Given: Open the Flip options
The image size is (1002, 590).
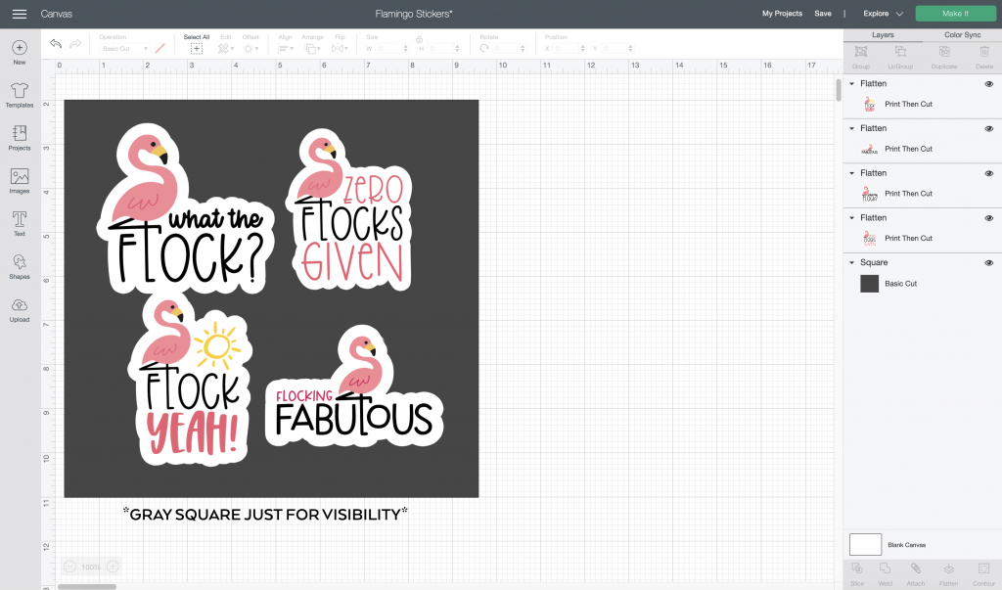Looking at the screenshot, I should click(x=340, y=49).
